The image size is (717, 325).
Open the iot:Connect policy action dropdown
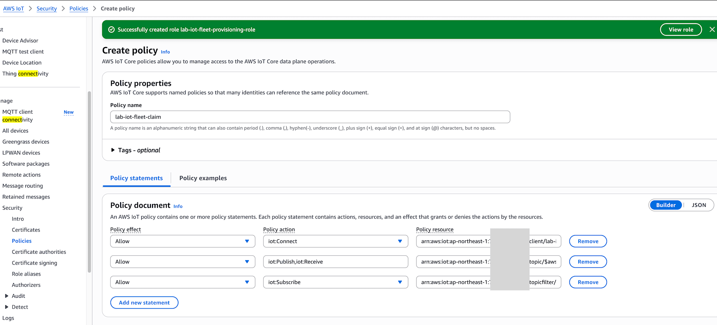pos(336,241)
